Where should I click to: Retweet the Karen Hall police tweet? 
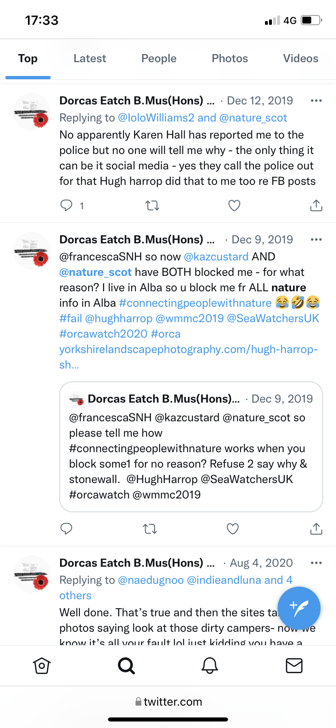pyautogui.click(x=152, y=206)
